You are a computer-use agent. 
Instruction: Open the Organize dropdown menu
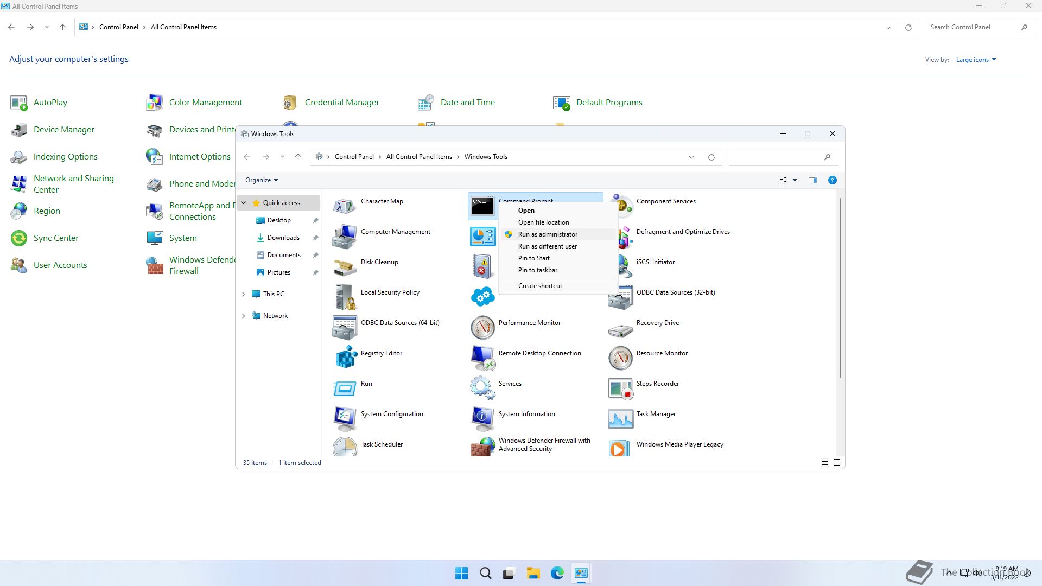(262, 180)
